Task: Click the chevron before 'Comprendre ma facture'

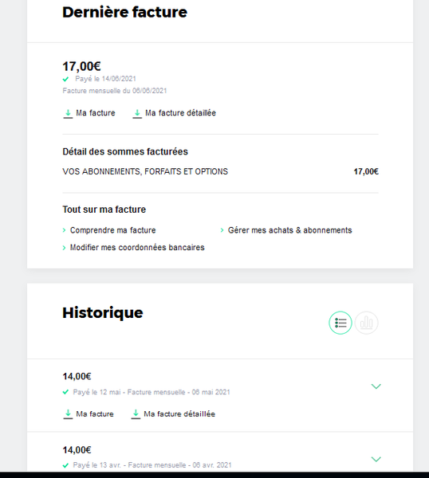Action: click(x=64, y=230)
